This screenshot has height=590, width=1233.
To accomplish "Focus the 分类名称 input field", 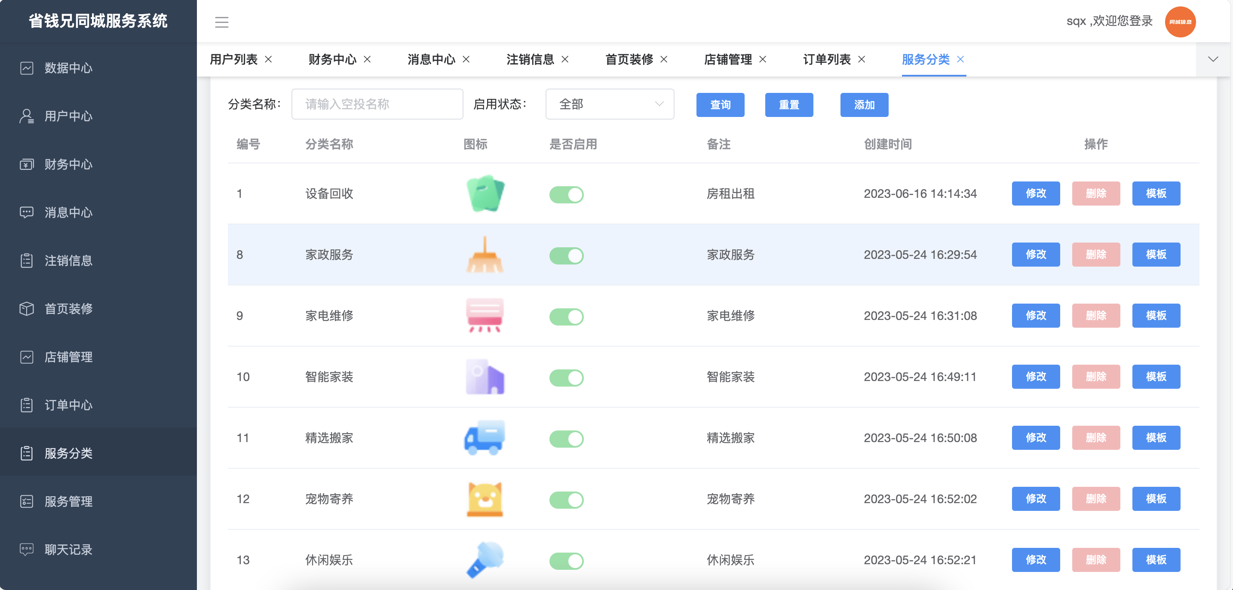I will 377,104.
